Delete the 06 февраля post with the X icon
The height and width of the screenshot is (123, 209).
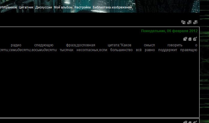(190, 39)
